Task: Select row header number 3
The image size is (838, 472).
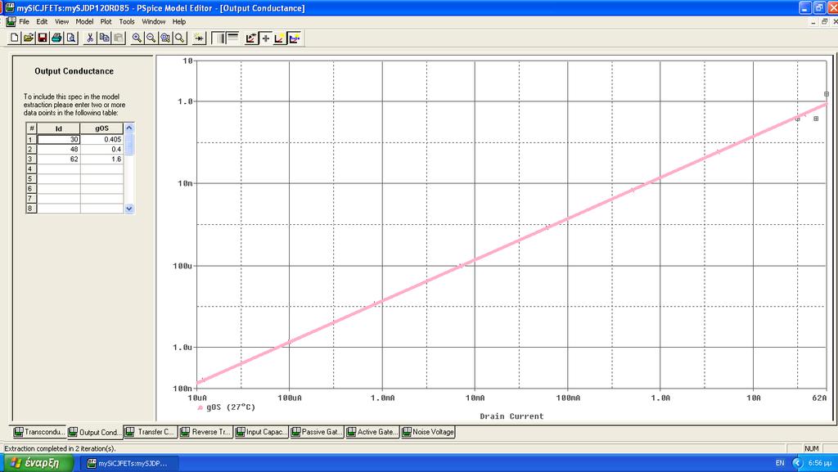Action: (31, 160)
